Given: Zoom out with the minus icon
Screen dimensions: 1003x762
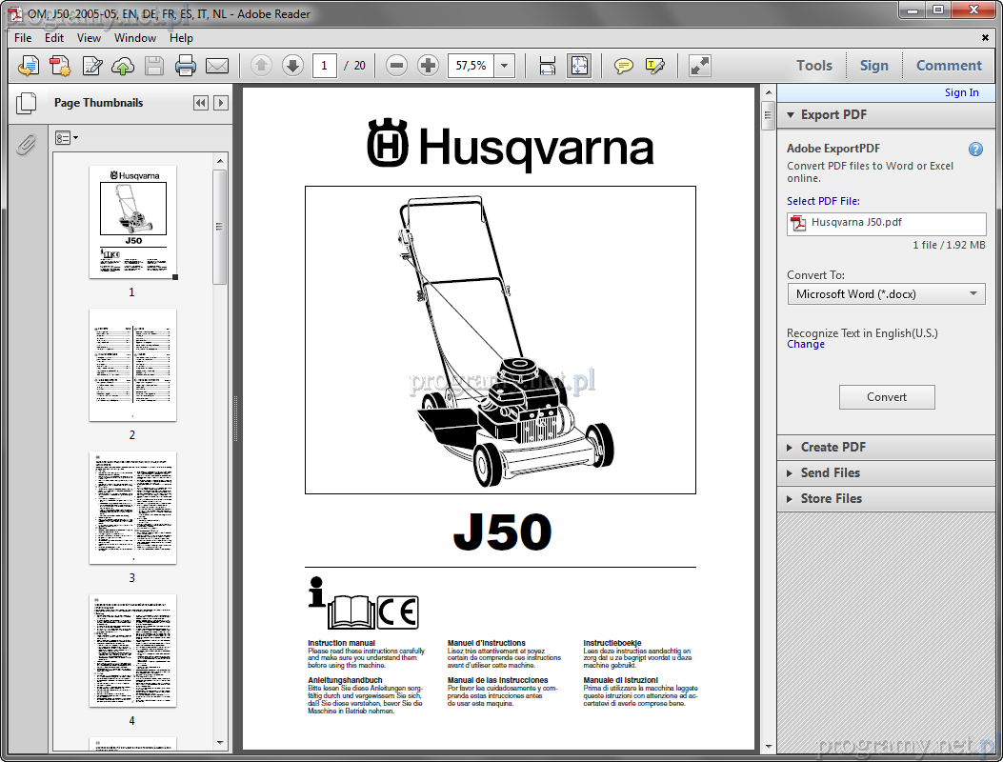Looking at the screenshot, I should 397,66.
